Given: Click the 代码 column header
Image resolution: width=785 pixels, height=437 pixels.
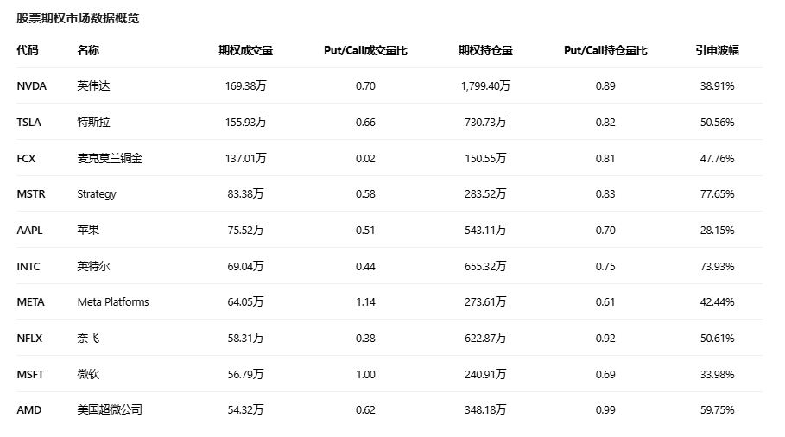Looking at the screenshot, I should point(28,50).
